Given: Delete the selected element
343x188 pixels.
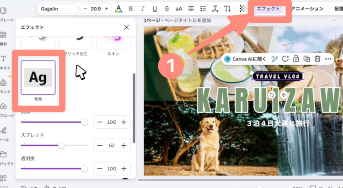Looking at the screenshot, I should point(317,59).
